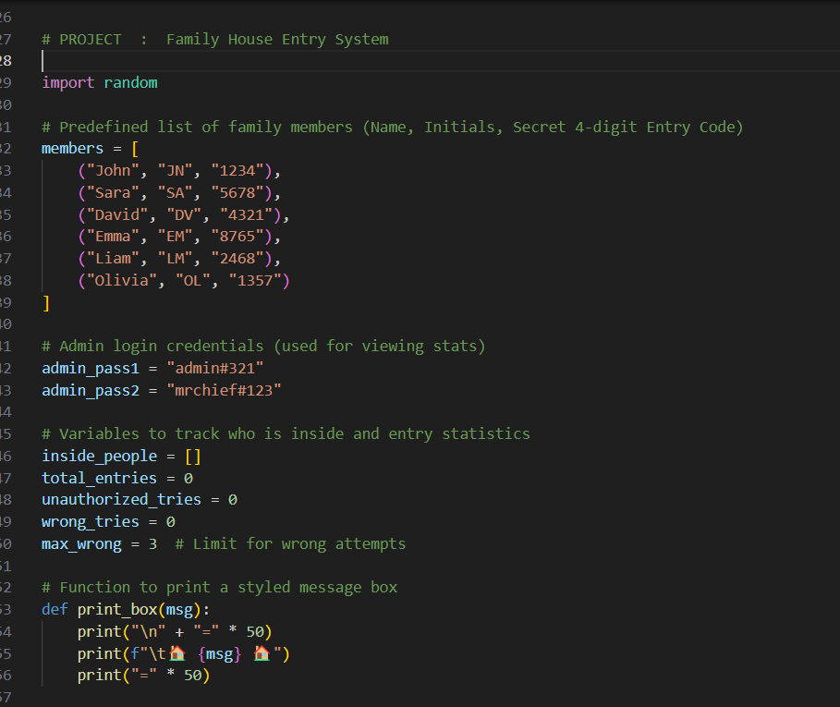Viewport: 840px width, 707px height.
Task: Click the first house emoji in the f-string
Action: [x=177, y=653]
